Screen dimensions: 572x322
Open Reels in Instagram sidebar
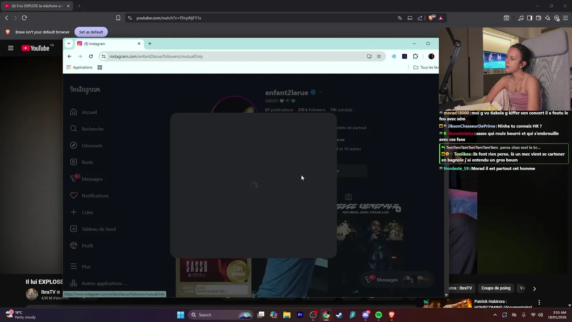(81, 162)
